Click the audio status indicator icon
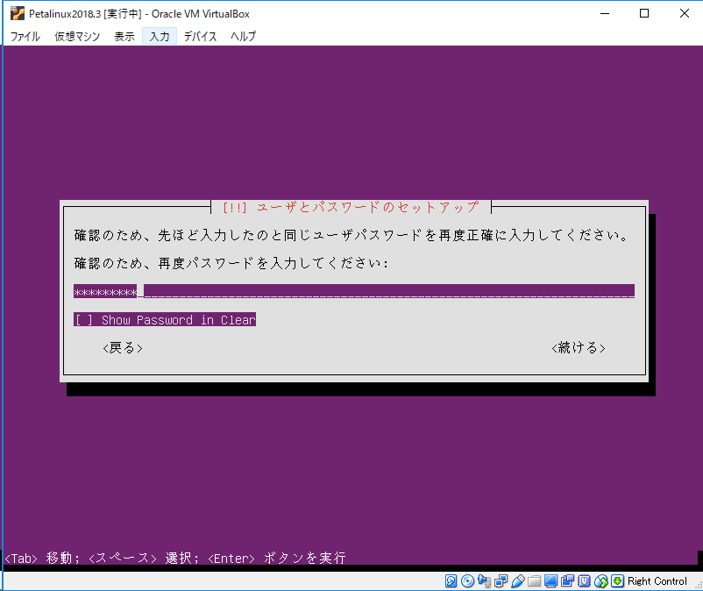Screen dimensions: 703x591 pyautogui.click(x=485, y=580)
